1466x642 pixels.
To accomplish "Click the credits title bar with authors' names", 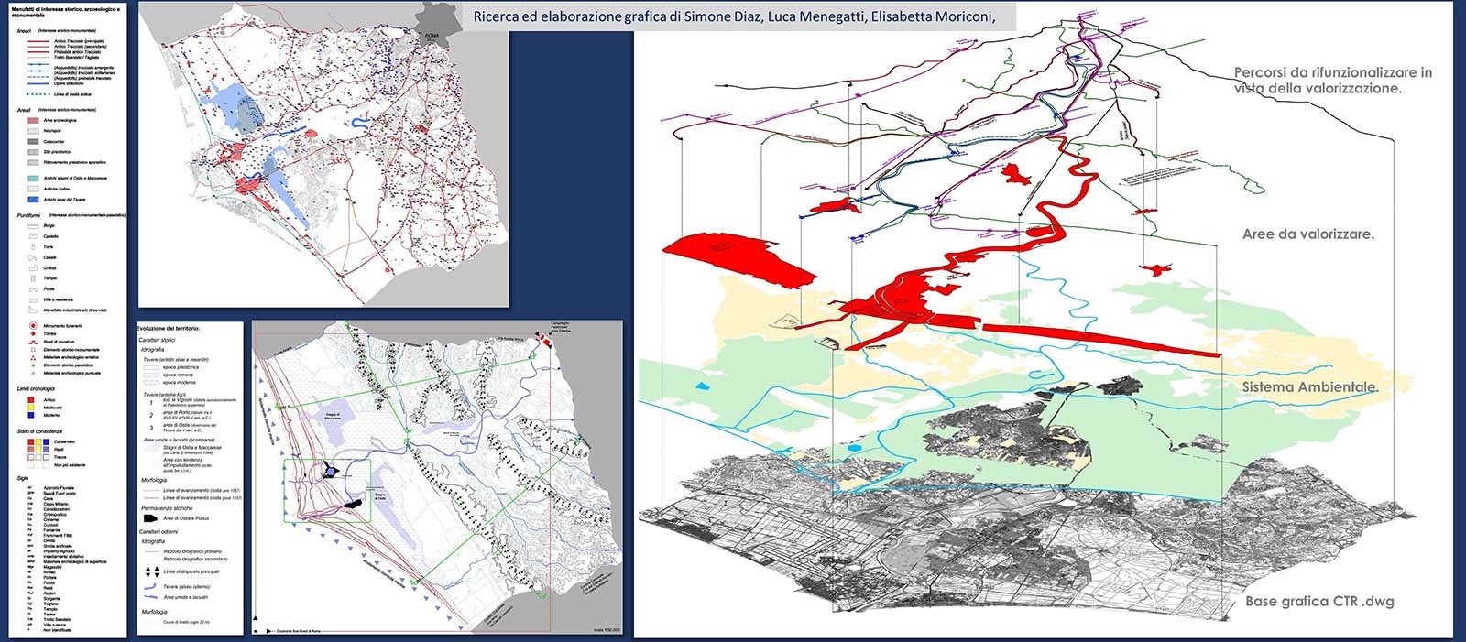I will tap(734, 17).
